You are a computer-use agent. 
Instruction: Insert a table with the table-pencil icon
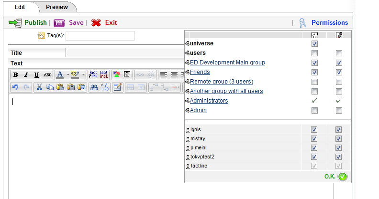117,87
